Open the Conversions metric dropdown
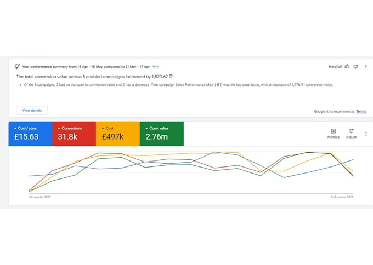This screenshot has width=373, height=265. coord(70,128)
